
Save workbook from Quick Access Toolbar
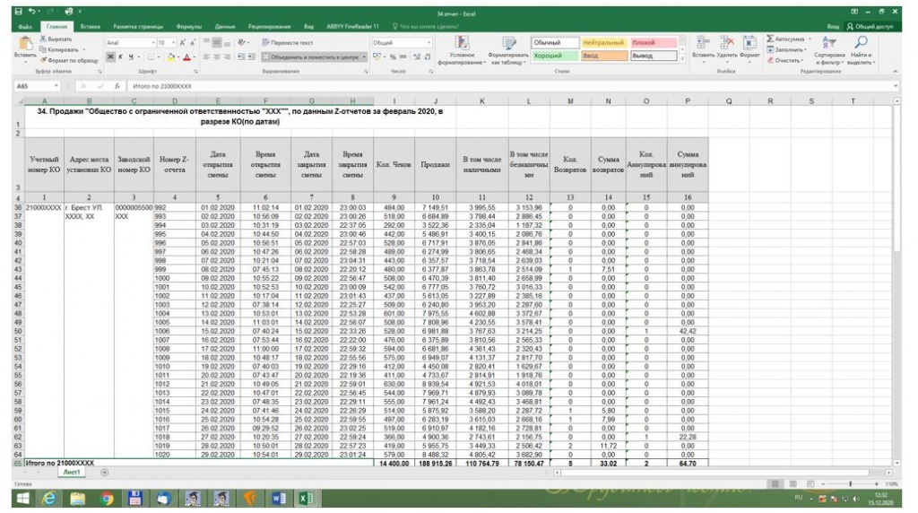click(18, 12)
